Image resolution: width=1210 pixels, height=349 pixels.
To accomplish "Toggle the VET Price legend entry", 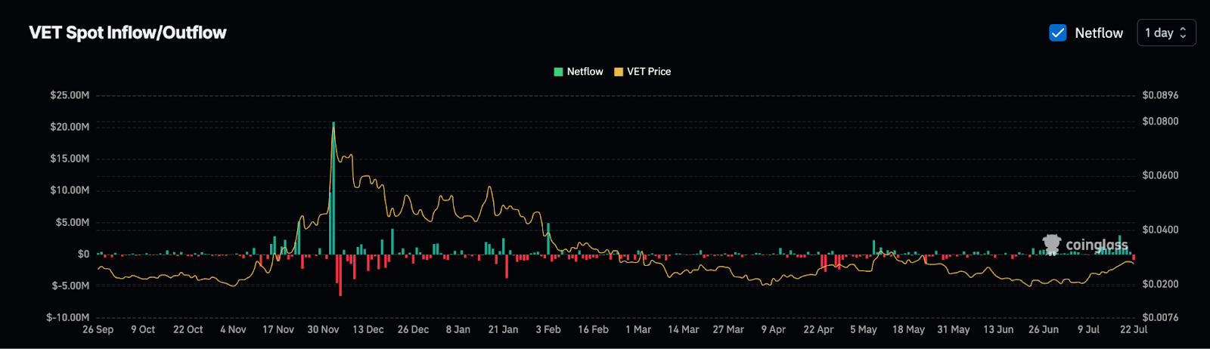I will (x=642, y=72).
